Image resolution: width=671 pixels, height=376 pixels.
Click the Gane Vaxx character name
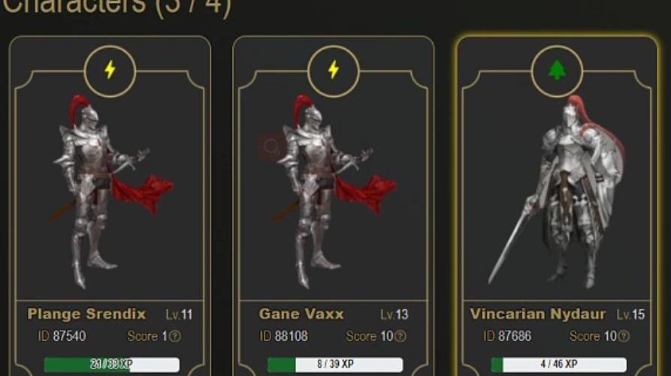(301, 314)
